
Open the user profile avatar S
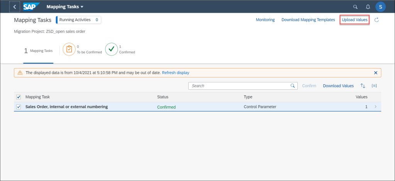380,7
